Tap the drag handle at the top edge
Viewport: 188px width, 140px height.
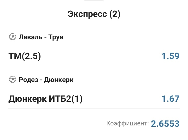pyautogui.click(x=94, y=1)
